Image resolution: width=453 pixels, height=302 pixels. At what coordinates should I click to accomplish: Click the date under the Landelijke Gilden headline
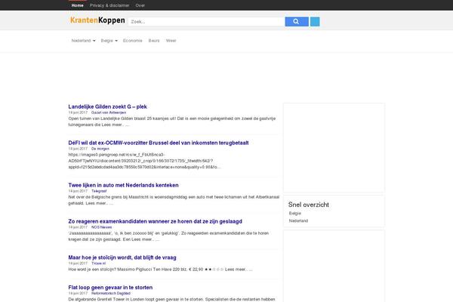(x=78, y=112)
